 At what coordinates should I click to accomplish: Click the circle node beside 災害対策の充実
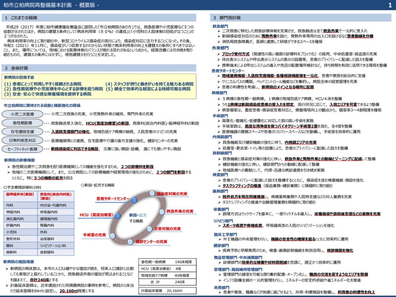tap(150, 229)
